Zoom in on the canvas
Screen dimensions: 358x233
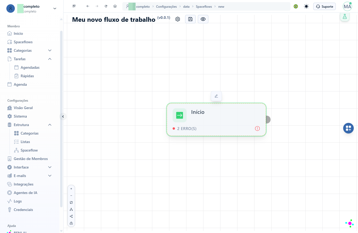[71, 189]
